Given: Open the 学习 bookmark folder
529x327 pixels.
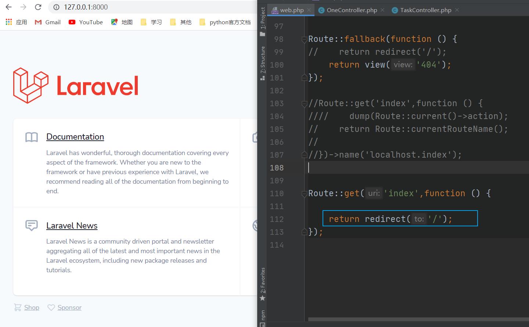Looking at the screenshot, I should tap(151, 22).
